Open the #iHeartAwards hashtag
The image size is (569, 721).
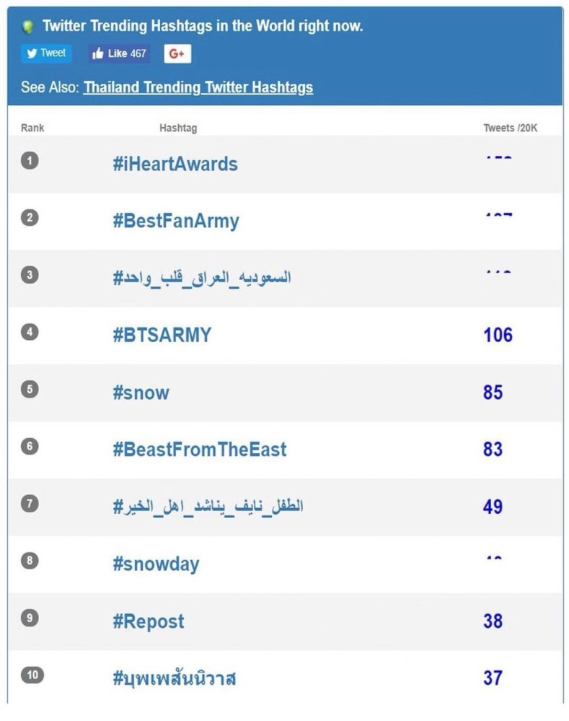click(175, 164)
